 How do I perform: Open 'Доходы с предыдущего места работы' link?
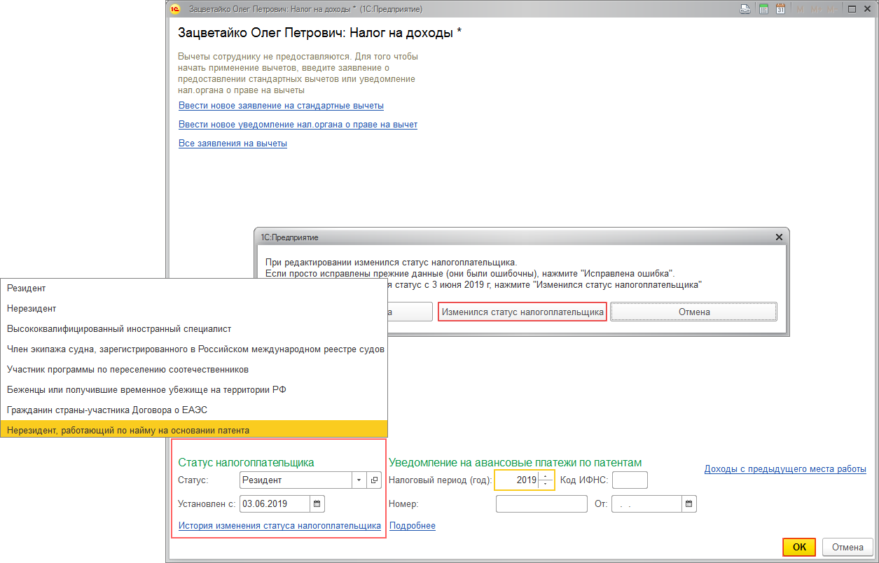point(785,468)
